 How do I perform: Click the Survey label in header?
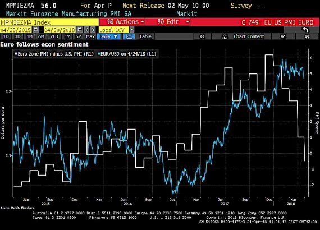241,6
